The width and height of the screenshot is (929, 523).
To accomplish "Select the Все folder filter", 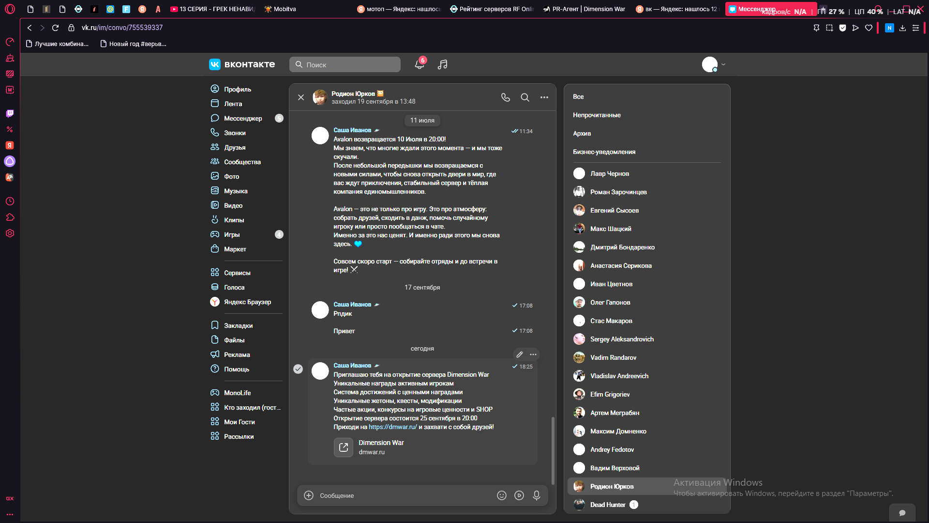I will pyautogui.click(x=578, y=96).
